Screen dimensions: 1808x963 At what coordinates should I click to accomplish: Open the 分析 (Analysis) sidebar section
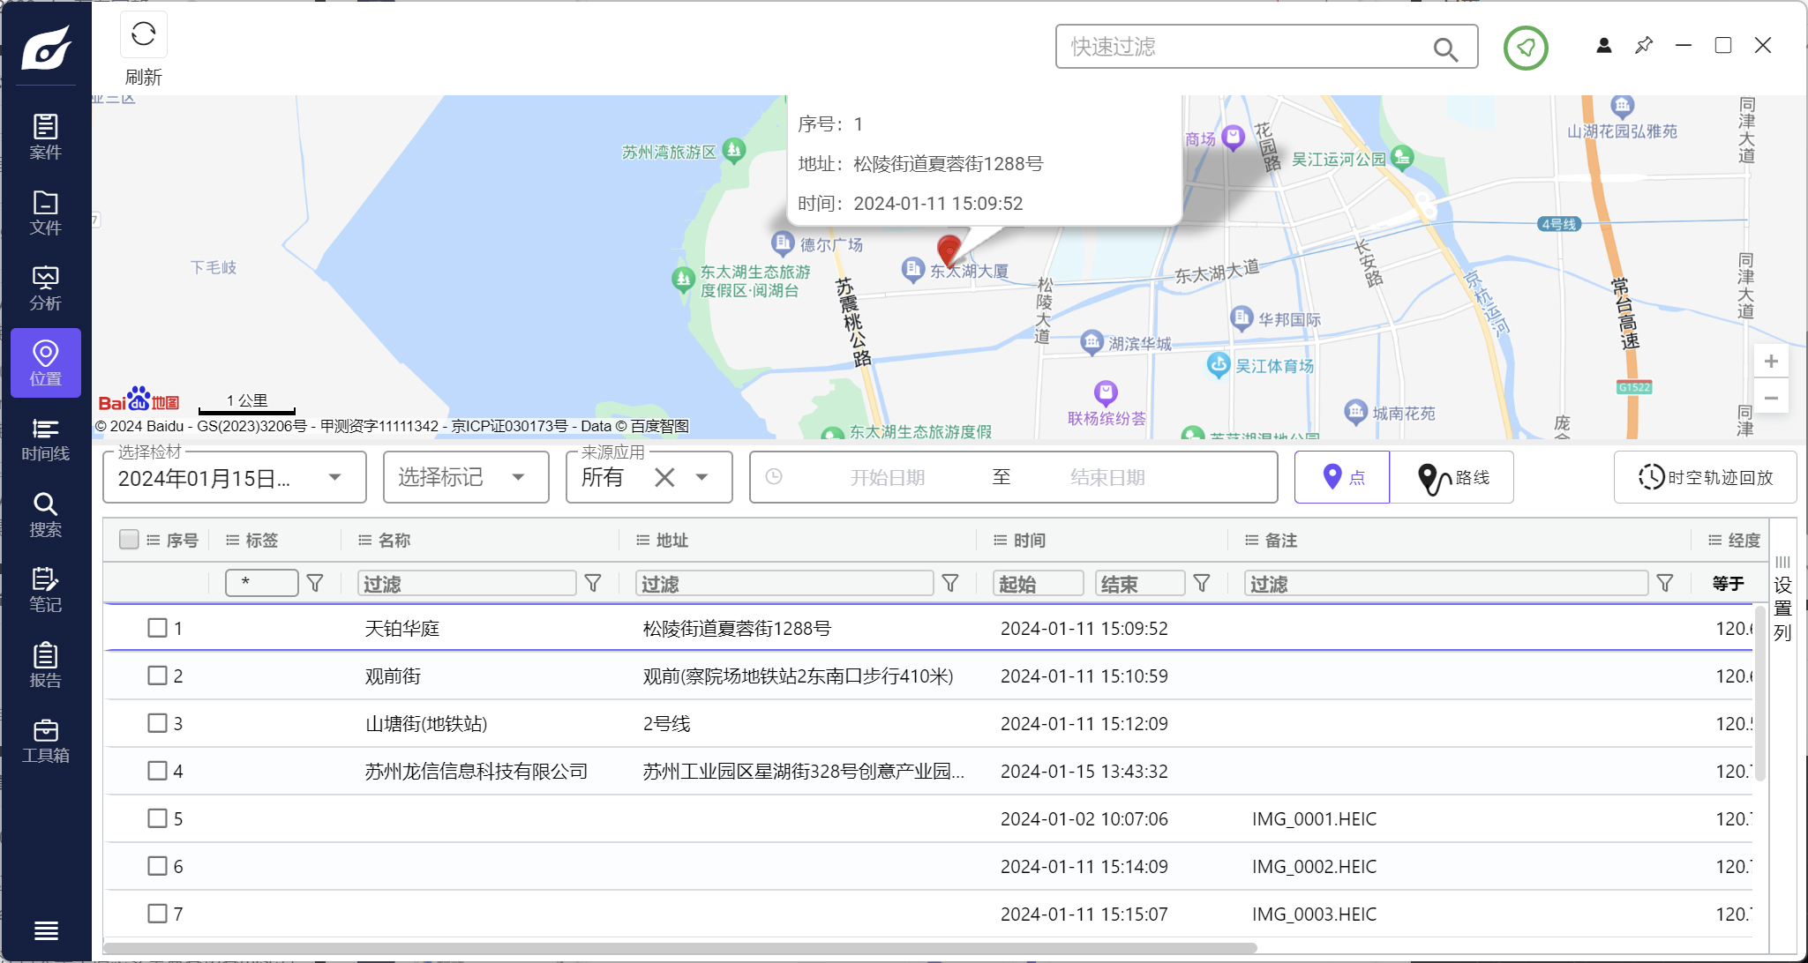point(46,288)
